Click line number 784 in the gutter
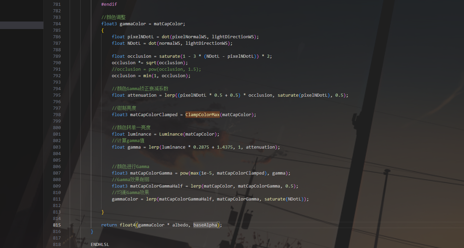The height and width of the screenshot is (248, 464). point(57,24)
